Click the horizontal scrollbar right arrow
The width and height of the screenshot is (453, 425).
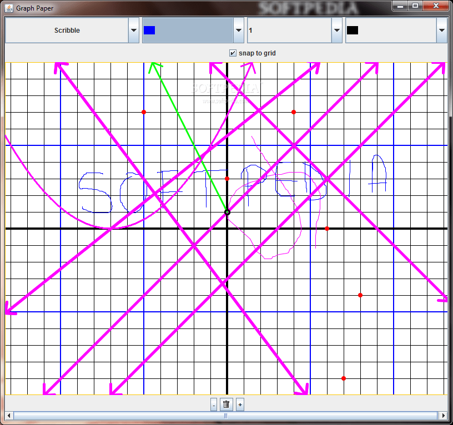444,416
